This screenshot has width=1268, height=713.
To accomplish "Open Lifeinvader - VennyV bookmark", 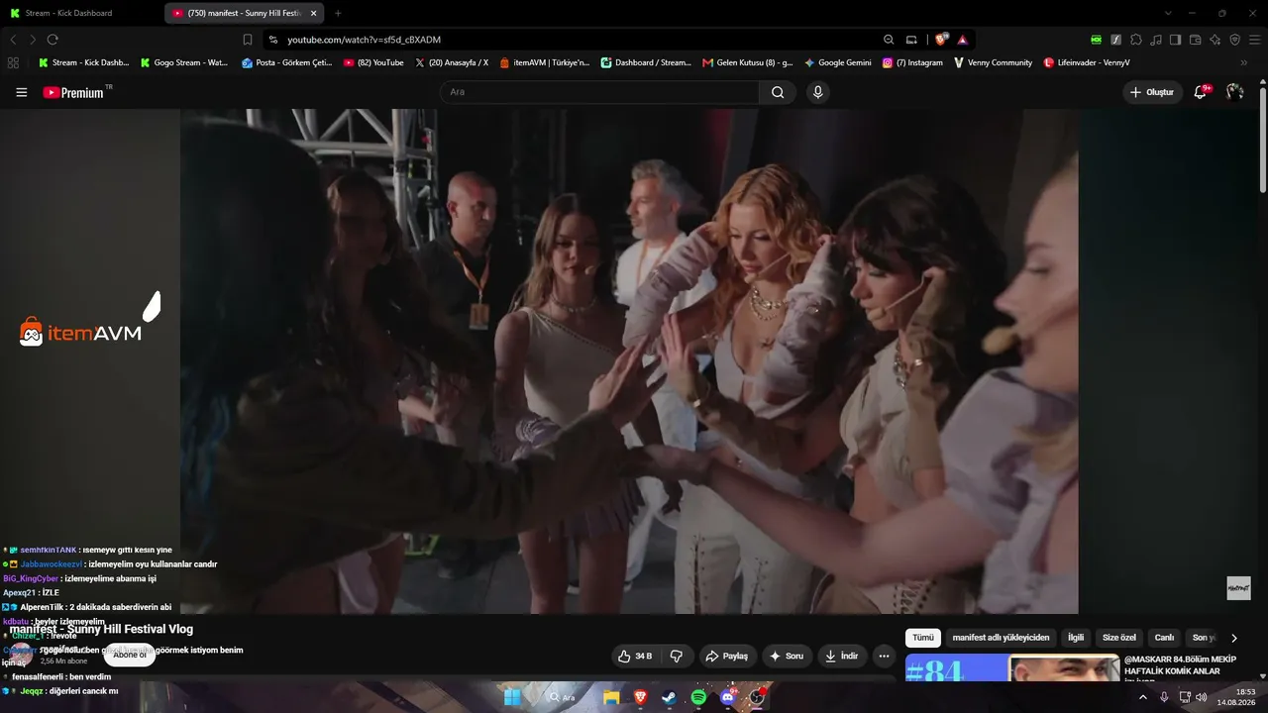I will point(1087,62).
